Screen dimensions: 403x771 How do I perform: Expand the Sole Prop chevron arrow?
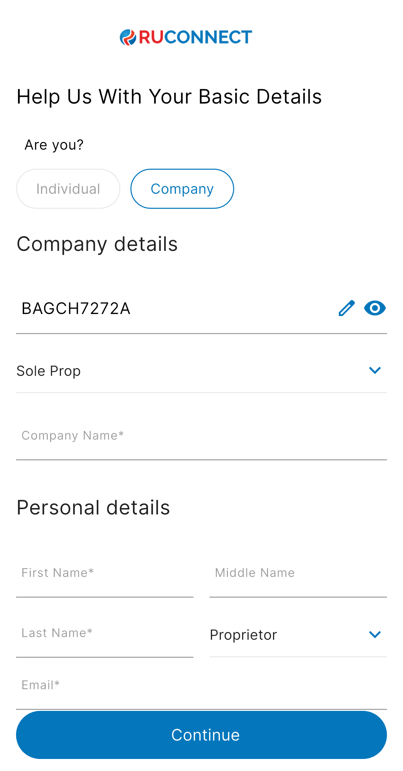coord(375,370)
